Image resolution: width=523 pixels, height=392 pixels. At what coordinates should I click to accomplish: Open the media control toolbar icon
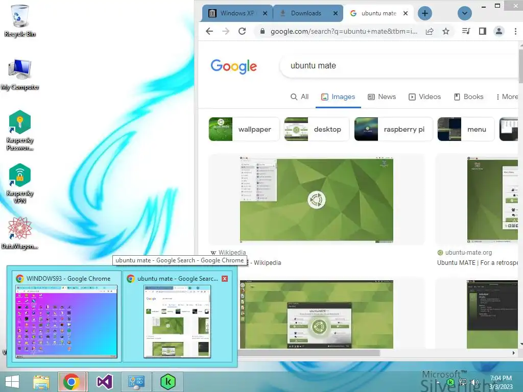tap(466, 31)
